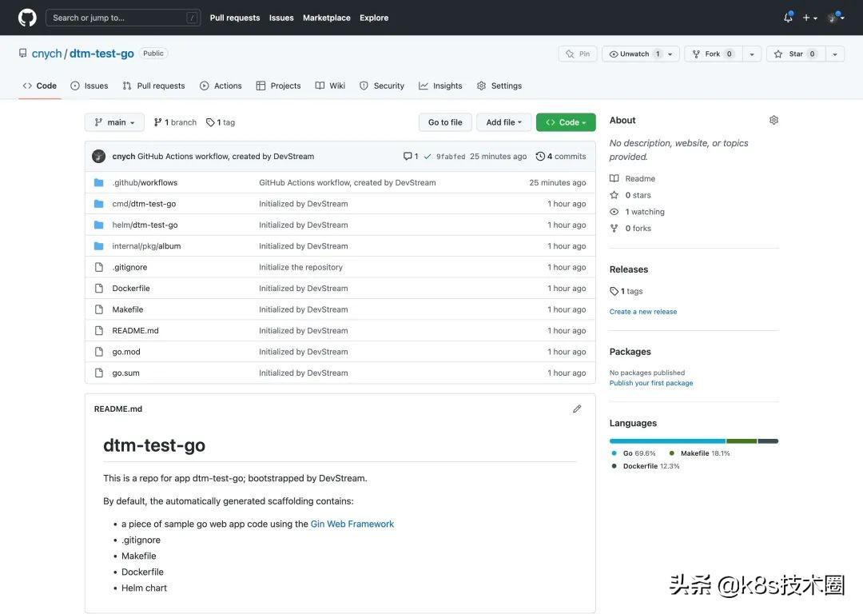
Task: Open the cmd/dtm-test-go folder
Action: pyautogui.click(x=144, y=204)
